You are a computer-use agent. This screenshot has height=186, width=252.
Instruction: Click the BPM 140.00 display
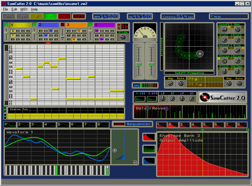click(x=106, y=17)
